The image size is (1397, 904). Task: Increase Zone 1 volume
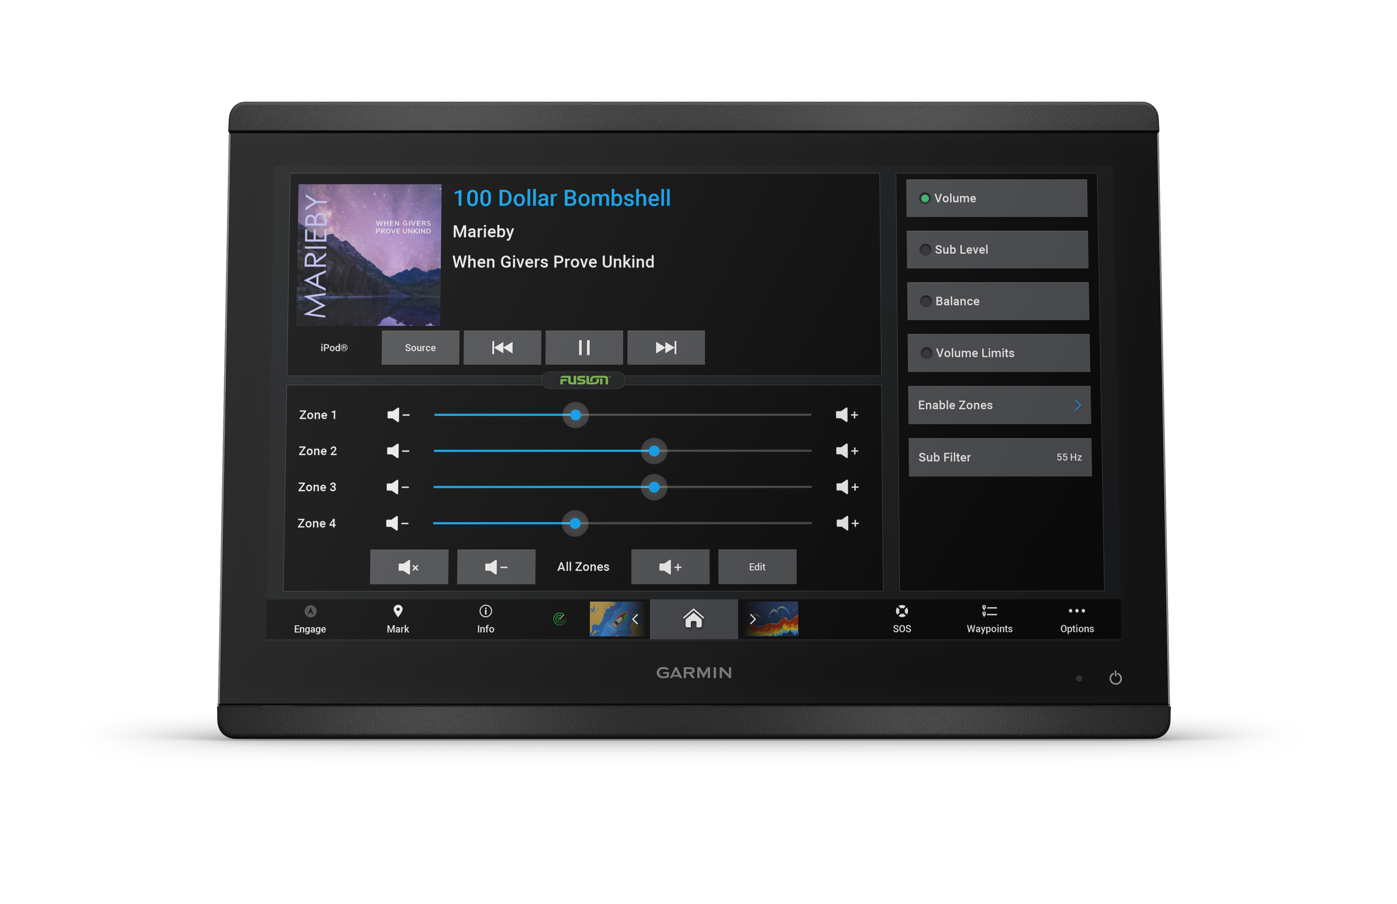tap(847, 415)
